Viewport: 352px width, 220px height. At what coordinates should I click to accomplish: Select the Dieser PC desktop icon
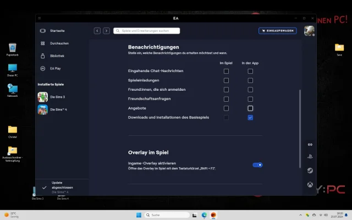click(12, 70)
